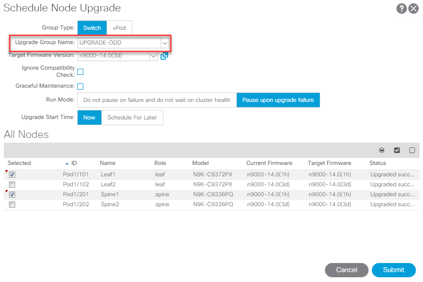Screen dimensions: 423x282
Task: Switch group type to vPod
Action: coord(119,28)
